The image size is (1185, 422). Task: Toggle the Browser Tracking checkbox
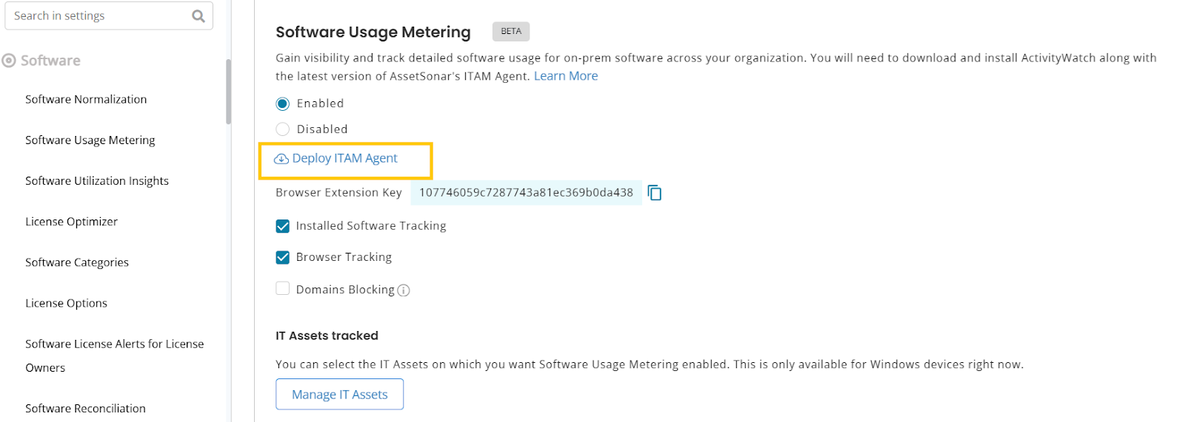(282, 257)
